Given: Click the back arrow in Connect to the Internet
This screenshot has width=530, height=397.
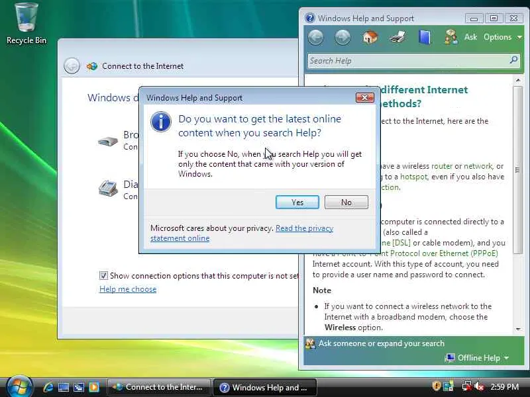Looking at the screenshot, I should coord(72,66).
